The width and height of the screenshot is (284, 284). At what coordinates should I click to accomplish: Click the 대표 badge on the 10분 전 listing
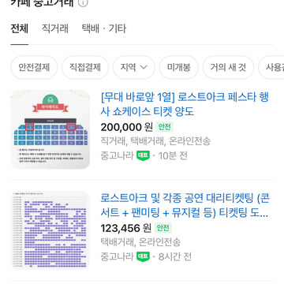coord(143,155)
